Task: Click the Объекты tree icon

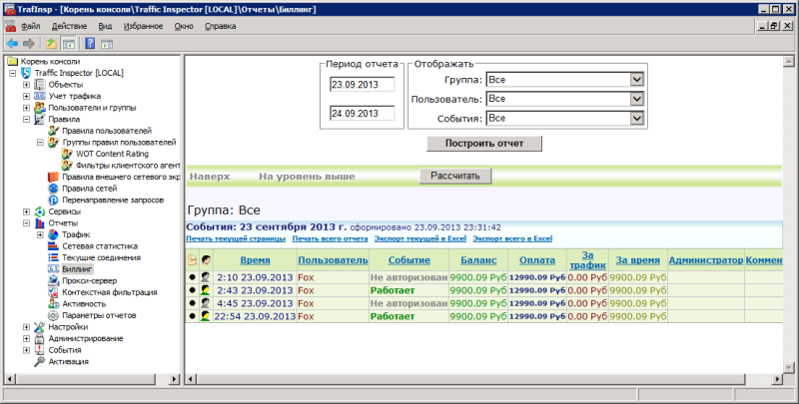Action: (x=39, y=85)
